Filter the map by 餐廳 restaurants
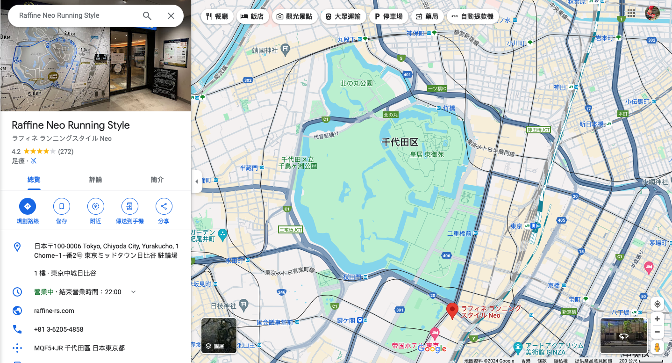 click(x=217, y=16)
